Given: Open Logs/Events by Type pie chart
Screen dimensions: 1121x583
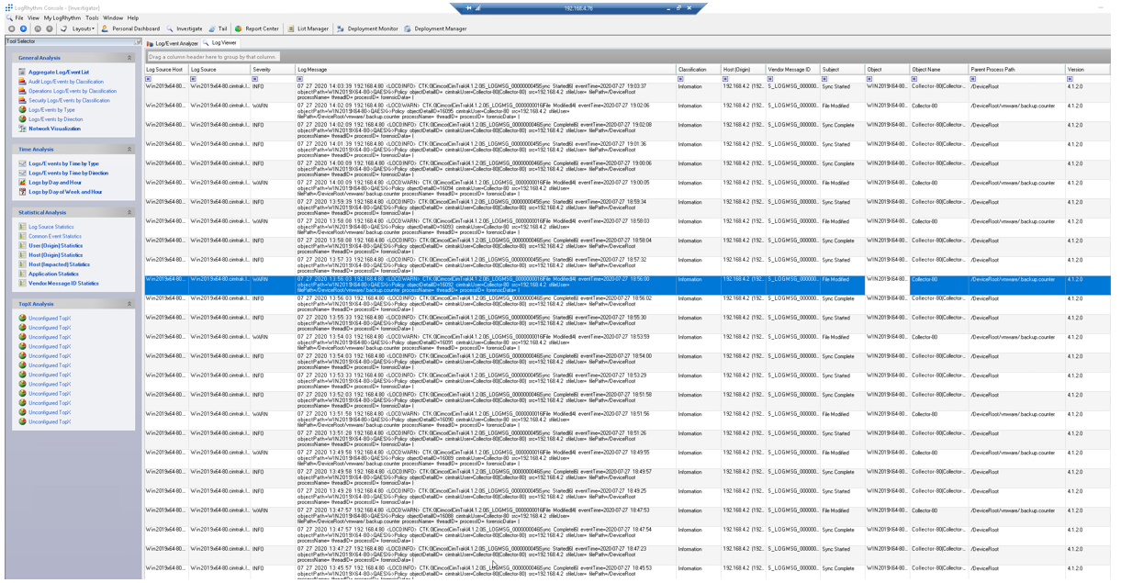Looking at the screenshot, I should (51, 109).
